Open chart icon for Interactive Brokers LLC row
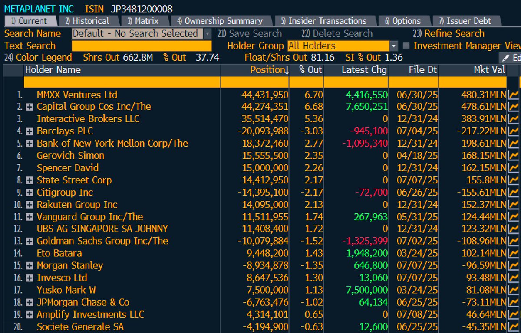 513,119
